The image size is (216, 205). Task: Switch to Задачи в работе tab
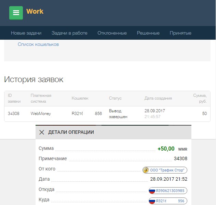[x=69, y=33]
